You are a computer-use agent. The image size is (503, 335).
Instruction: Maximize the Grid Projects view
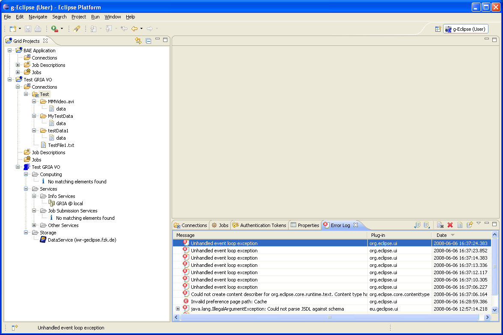click(165, 40)
